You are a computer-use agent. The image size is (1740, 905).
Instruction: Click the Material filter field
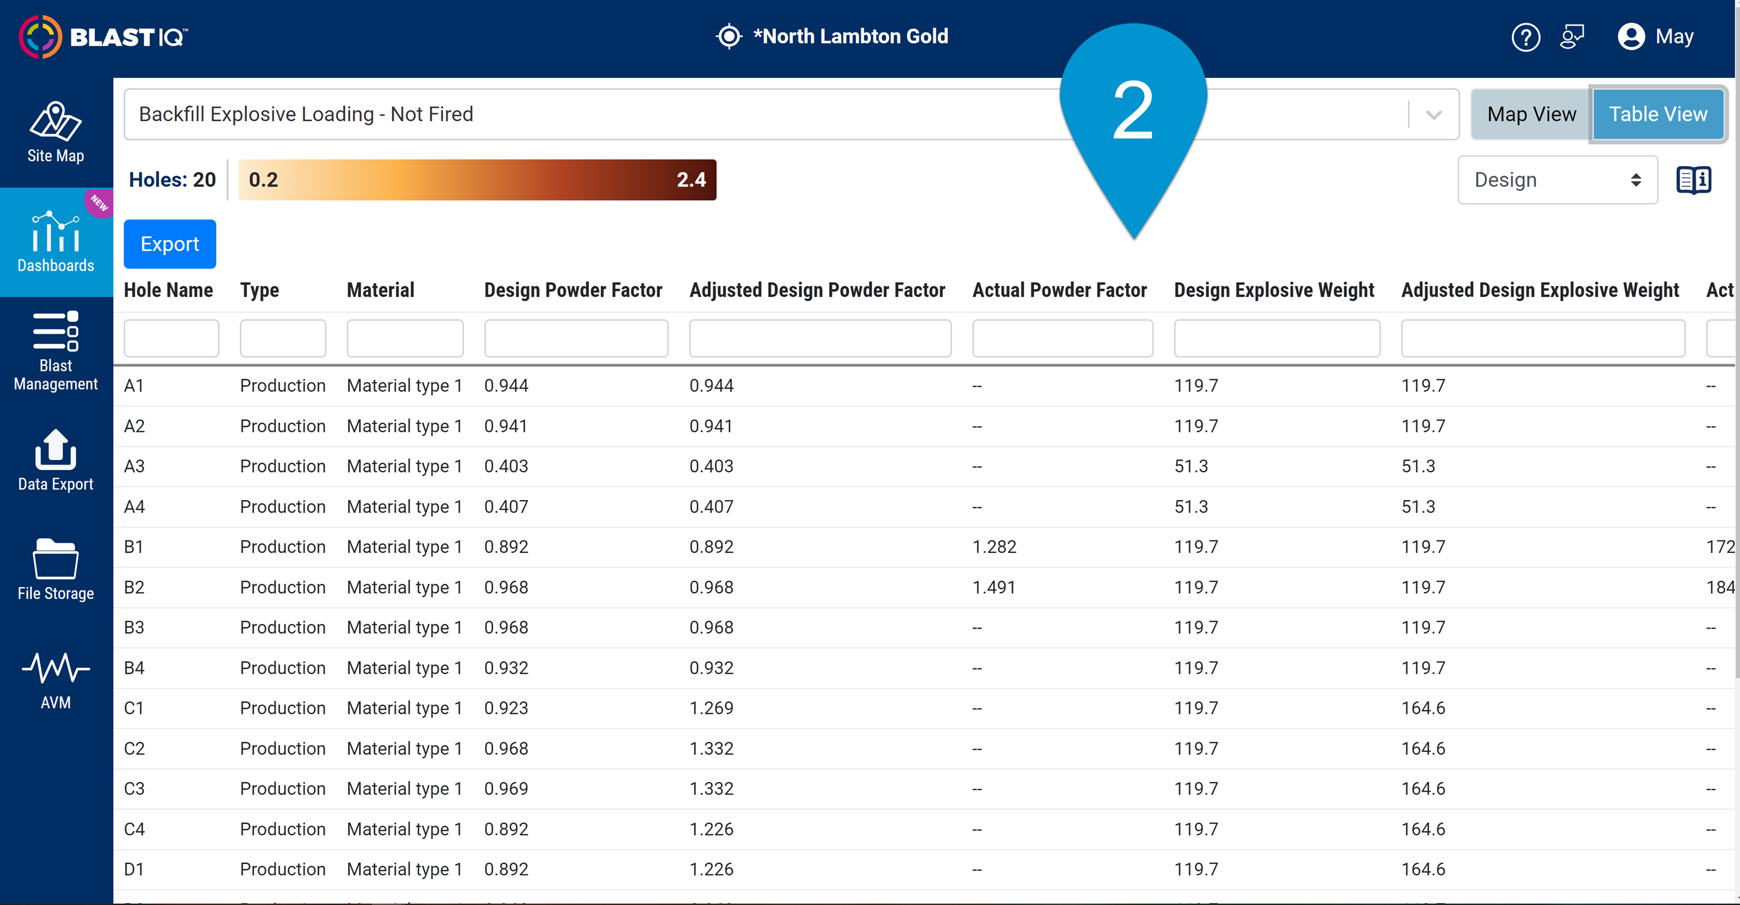pos(405,338)
